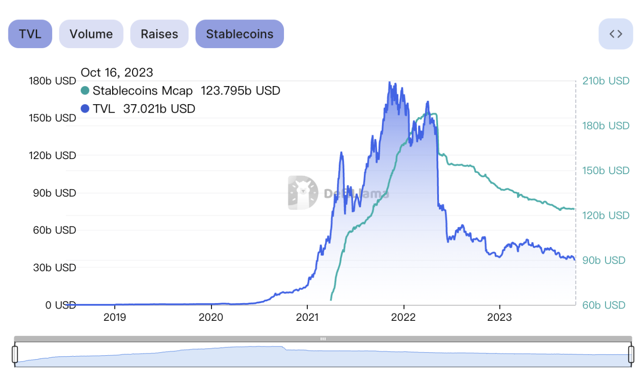Click the 2023 x-axis label
The height and width of the screenshot is (380, 643).
click(x=499, y=317)
